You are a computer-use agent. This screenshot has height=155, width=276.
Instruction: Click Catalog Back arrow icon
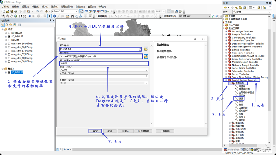[x=225, y=8]
